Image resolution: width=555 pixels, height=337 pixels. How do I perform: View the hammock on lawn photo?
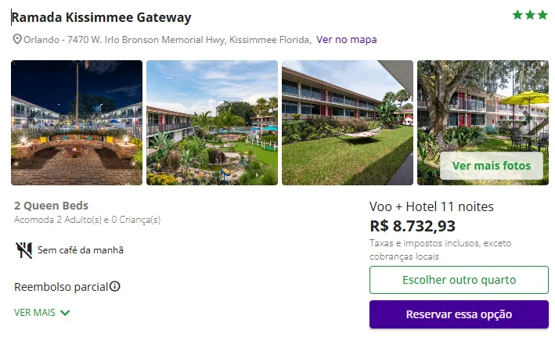pyautogui.click(x=348, y=123)
